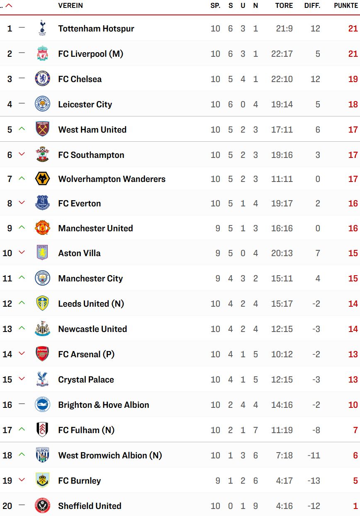Open the Manchester City team link
Image resolution: width=360 pixels, height=516 pixels.
tap(90, 279)
